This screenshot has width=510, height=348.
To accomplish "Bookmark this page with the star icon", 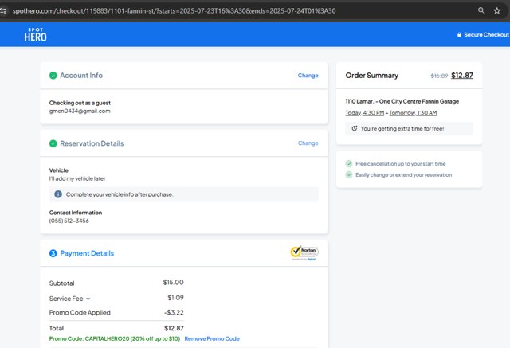I will coord(497,10).
